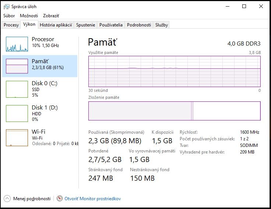Click the Wi-Fi graph icon
This screenshot has height=209, width=271.
[17, 137]
